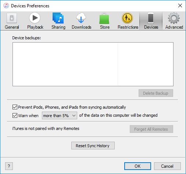Confirm settings with the OK button
Image resolution: width=186 pixels, height=174 pixels.
pyautogui.click(x=137, y=166)
